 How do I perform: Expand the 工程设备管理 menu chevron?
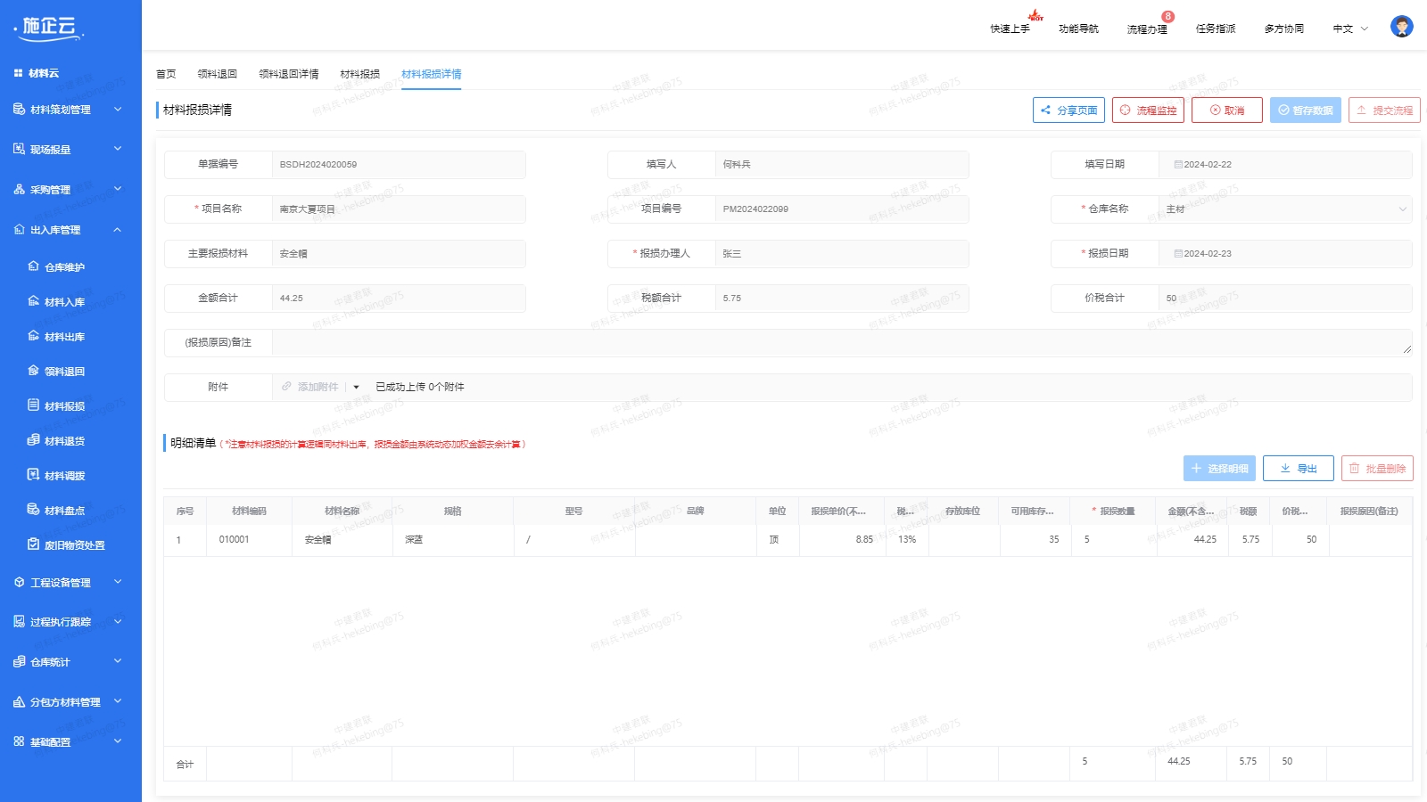[x=117, y=582]
